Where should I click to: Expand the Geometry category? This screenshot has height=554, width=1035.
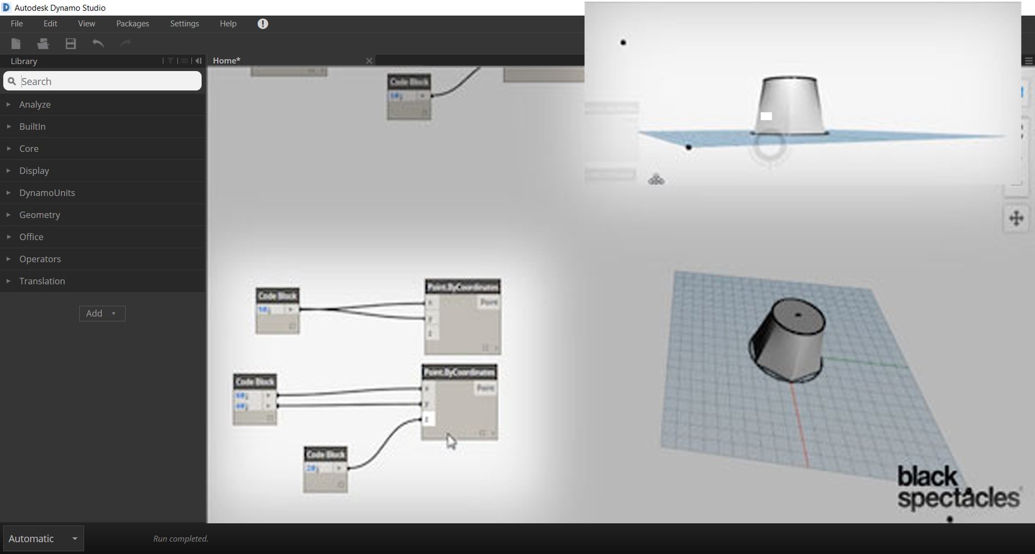40,215
